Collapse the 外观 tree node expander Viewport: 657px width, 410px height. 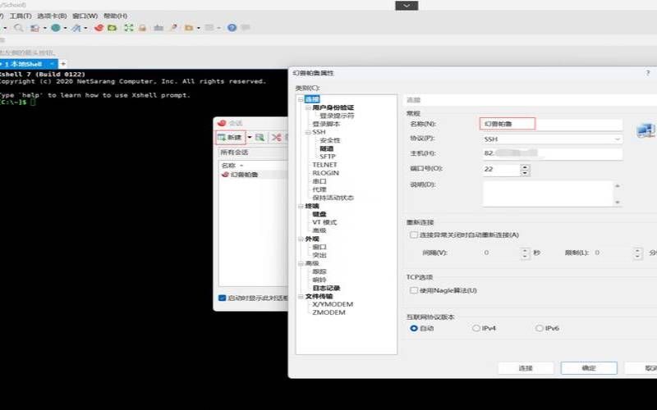tap(301, 239)
